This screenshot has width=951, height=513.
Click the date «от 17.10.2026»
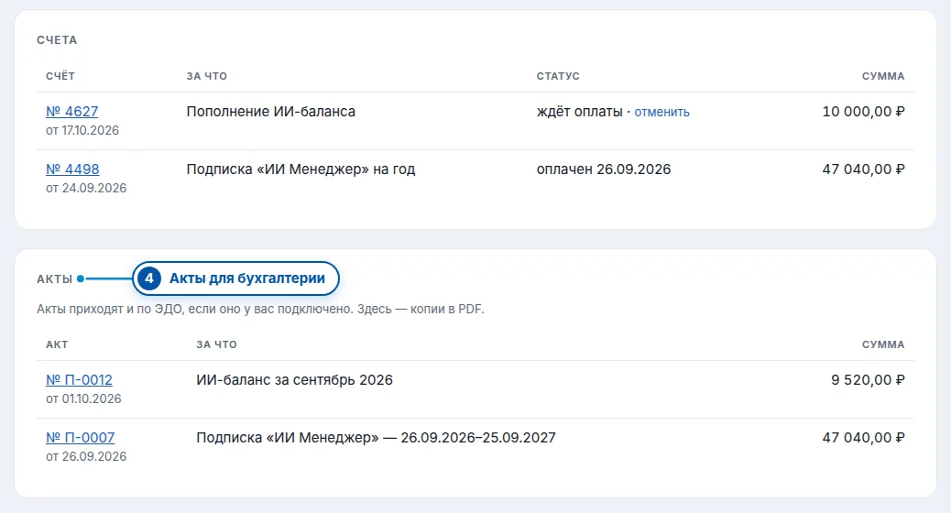pyautogui.click(x=82, y=130)
